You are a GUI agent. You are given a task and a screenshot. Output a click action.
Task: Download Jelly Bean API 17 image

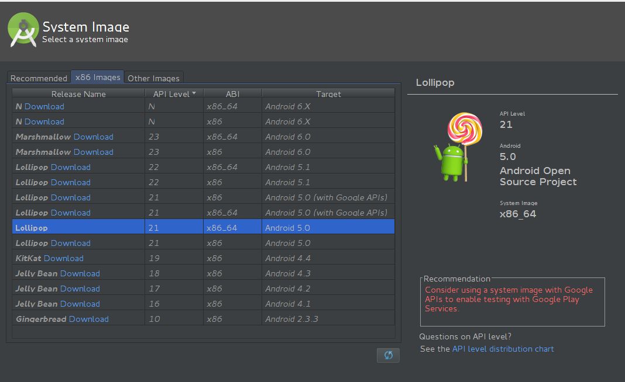pos(80,289)
